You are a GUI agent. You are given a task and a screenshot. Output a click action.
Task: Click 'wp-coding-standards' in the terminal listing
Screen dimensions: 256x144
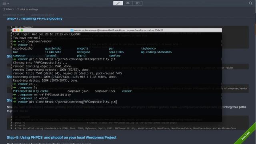[156, 52]
